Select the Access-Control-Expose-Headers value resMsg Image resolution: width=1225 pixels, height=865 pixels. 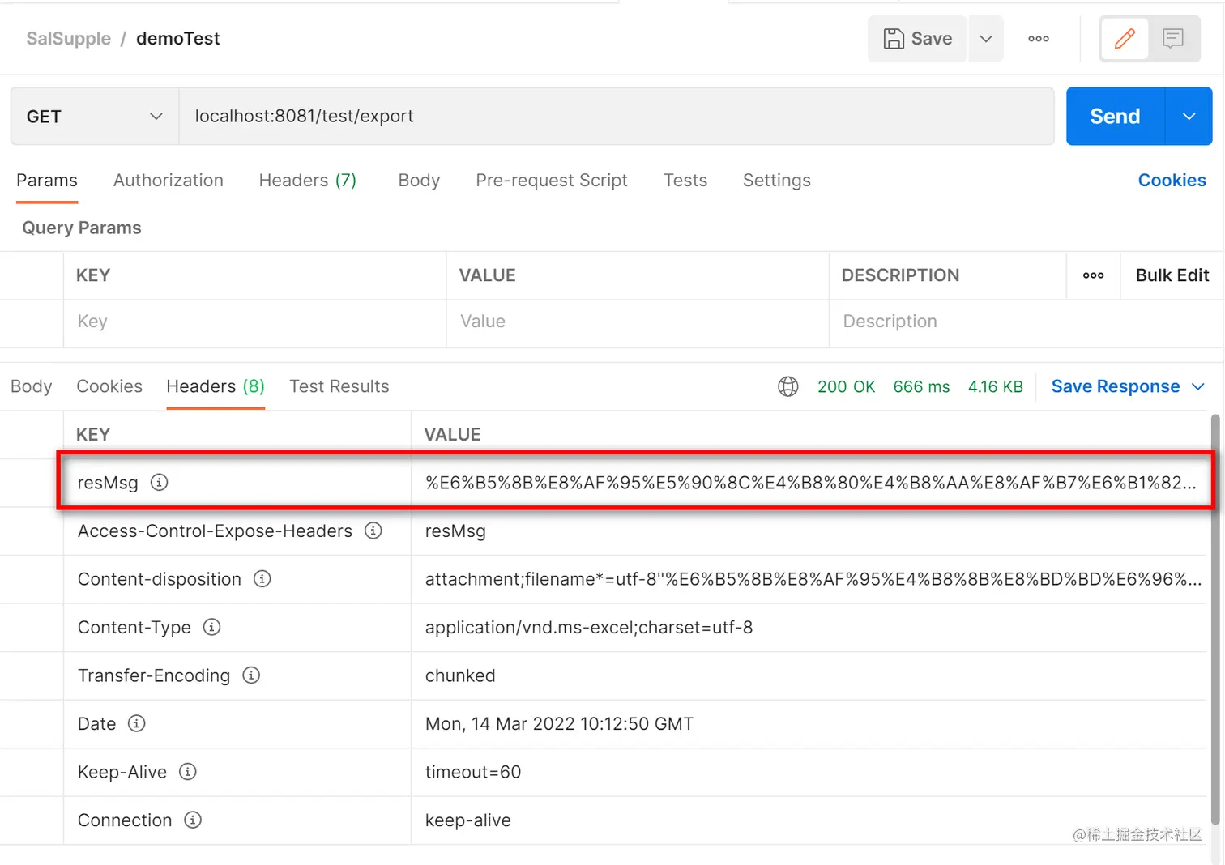[x=455, y=531]
